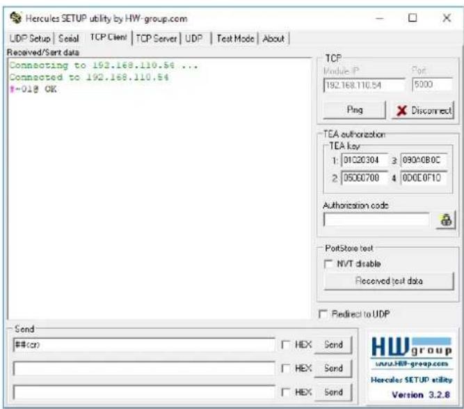Viewport: 464px width, 409px height.
Task: Open the About tab
Action: 273,38
